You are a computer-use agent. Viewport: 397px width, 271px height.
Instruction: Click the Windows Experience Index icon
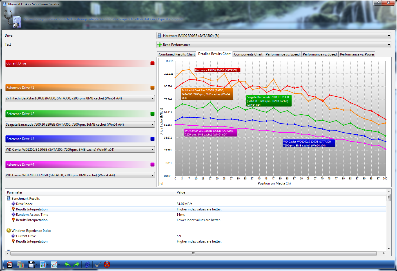pos(9,230)
